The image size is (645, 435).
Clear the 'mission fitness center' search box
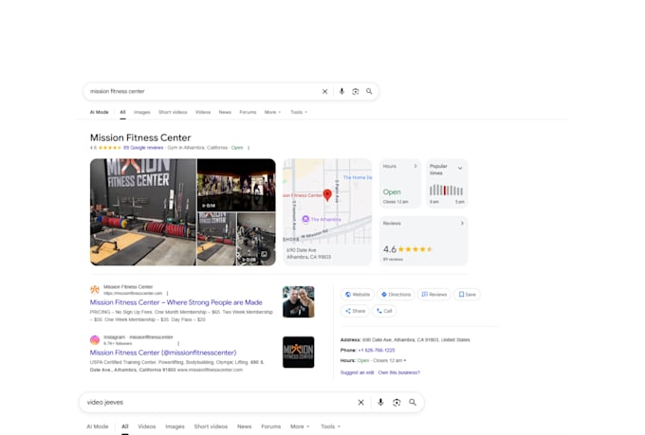pos(324,91)
